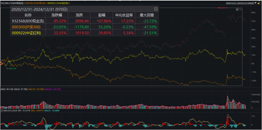262x130 pixels.
Task: Close the interval statistics popup table
Action: 156,9
